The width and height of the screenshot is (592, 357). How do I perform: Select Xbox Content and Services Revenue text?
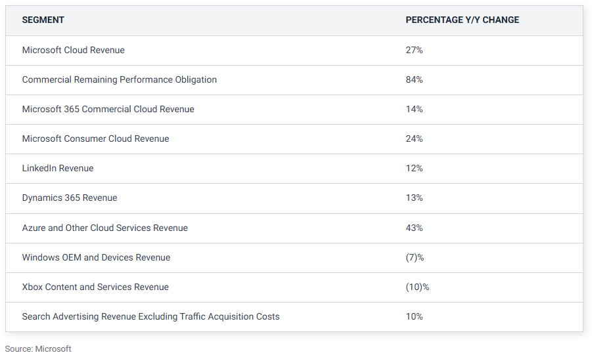pos(95,287)
